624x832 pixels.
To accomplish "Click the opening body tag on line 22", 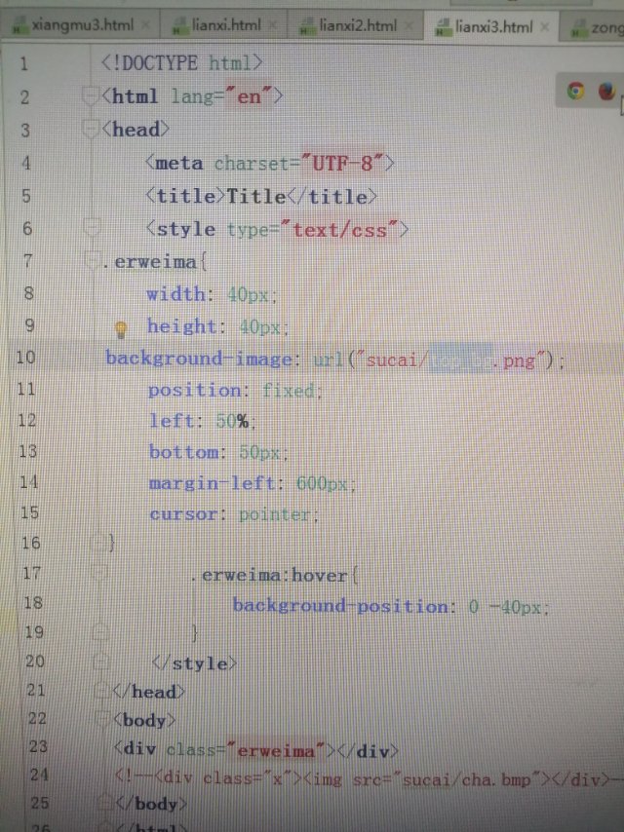I will [144, 720].
